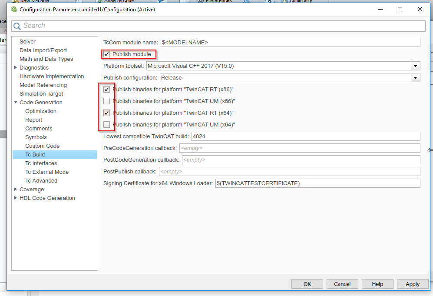Image resolution: width=433 pixels, height=296 pixels.
Task: Open the Report pane
Action: (34, 120)
